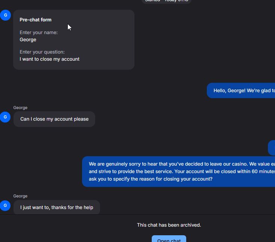Click sender name George above 'Can I close' message
Image resolution: width=275 pixels, height=242 pixels.
click(20, 108)
